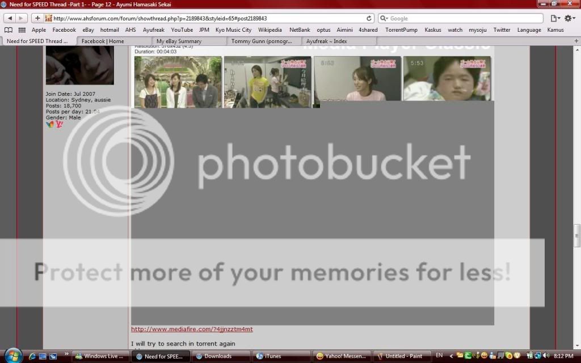Click the browser Back arrow button
The image size is (581, 363).
point(10,18)
